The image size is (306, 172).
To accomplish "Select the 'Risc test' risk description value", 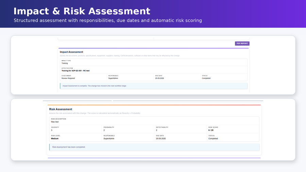I will click(55, 122).
